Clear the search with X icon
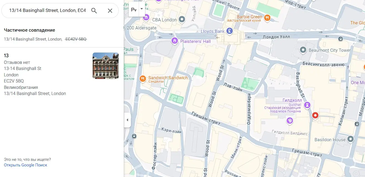Screen dimensions: 365x177 (110, 11)
